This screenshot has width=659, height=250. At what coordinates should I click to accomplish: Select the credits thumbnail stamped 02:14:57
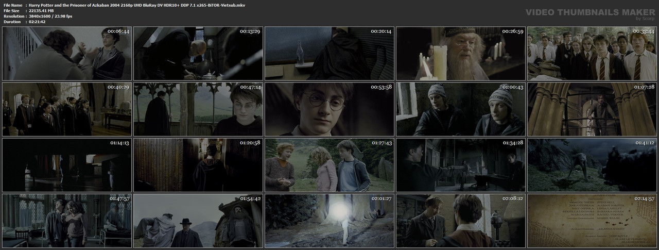[x=592, y=221]
